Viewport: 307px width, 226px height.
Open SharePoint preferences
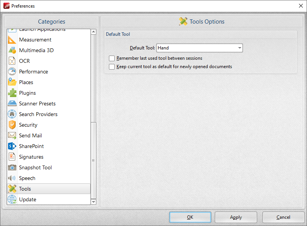pos(49,146)
